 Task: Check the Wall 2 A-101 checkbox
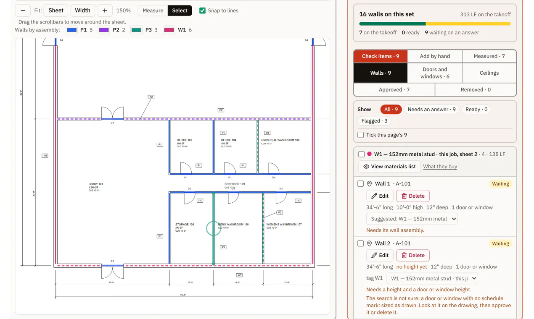click(x=360, y=243)
